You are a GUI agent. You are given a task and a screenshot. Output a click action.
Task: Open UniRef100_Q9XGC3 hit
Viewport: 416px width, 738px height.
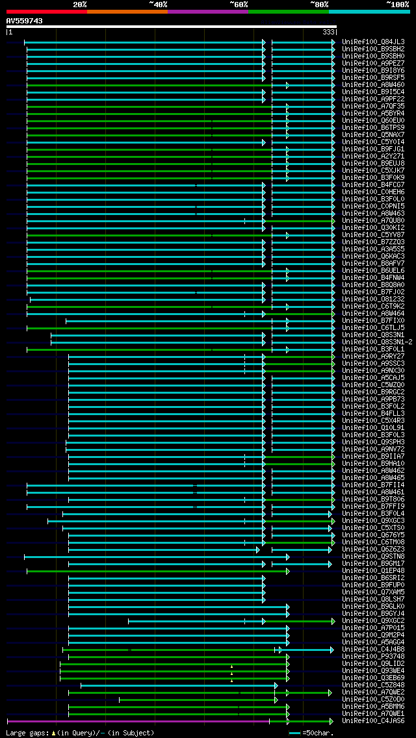[373, 520]
